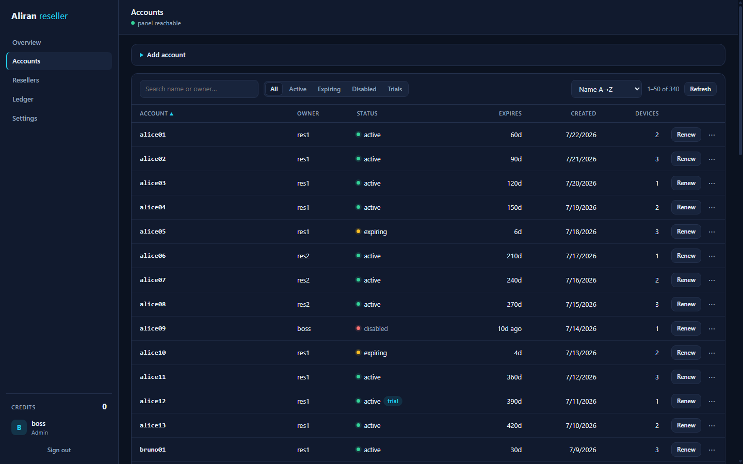This screenshot has width=743, height=464.
Task: Open the more options menu for alice02
Action: 712,159
